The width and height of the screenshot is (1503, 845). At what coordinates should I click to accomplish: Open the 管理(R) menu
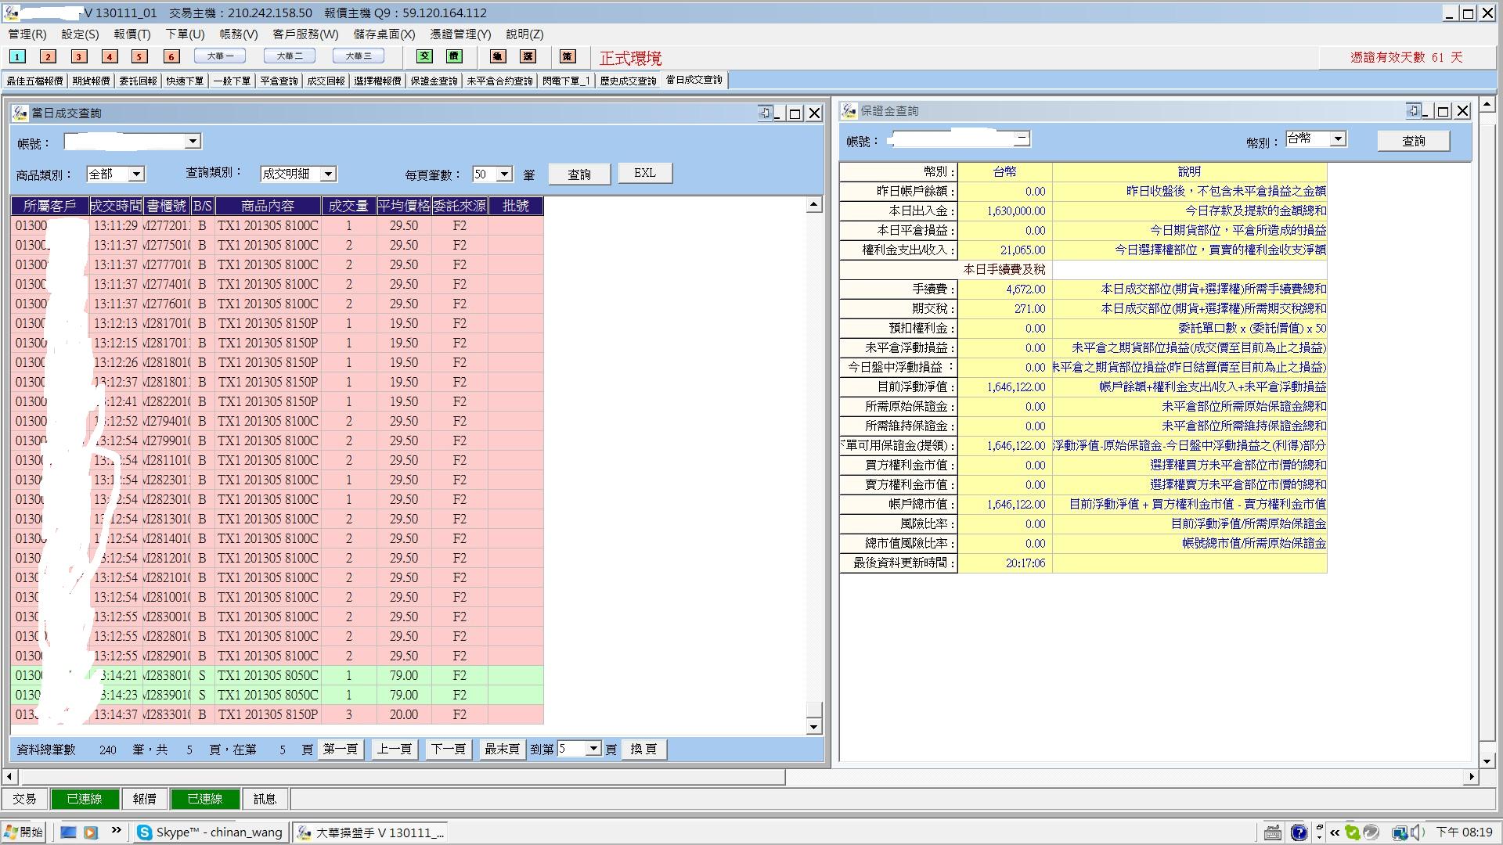pyautogui.click(x=27, y=34)
